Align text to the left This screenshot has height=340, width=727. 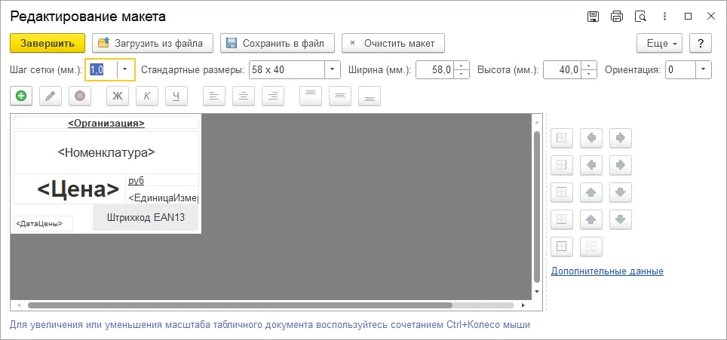[214, 96]
